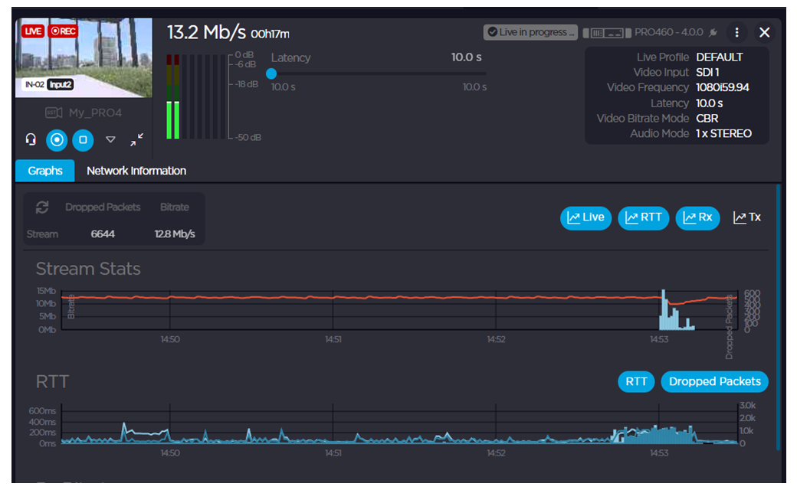This screenshot has width=797, height=490.
Task: Click the REC badge on preview
Action: click(63, 31)
